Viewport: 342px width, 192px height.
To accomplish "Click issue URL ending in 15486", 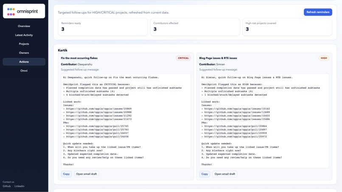I will point(237,119).
